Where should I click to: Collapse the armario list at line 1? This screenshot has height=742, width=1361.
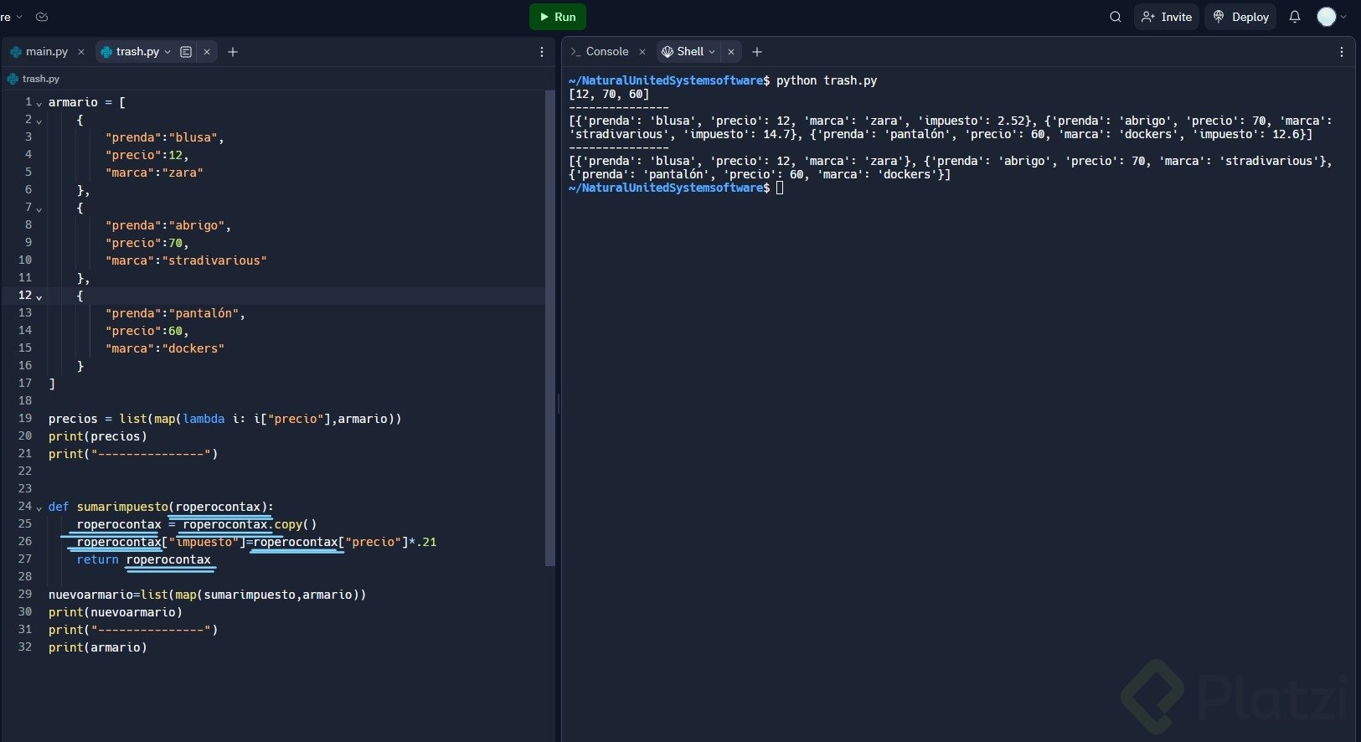[39, 104]
